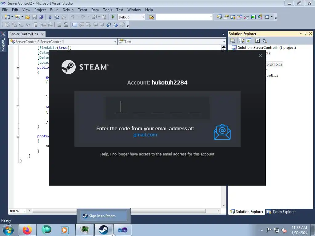The width and height of the screenshot is (315, 236).
Task: Open the Text member dropdown
Action: 224,42
